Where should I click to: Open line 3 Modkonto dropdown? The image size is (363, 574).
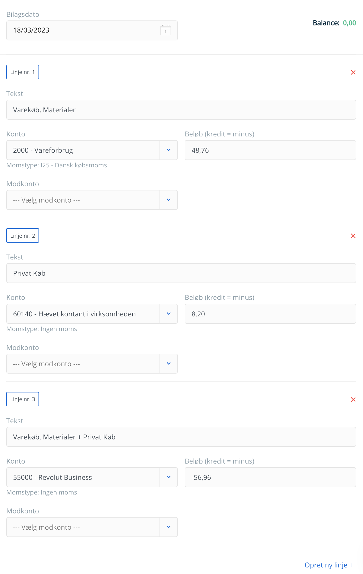169,527
